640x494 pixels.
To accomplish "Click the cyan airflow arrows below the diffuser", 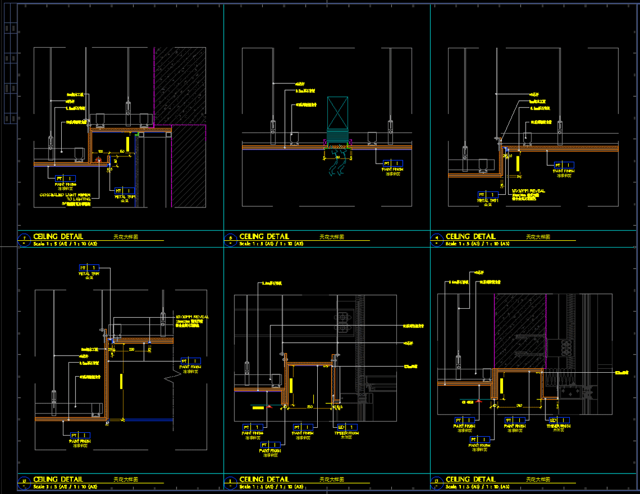I will (338, 166).
